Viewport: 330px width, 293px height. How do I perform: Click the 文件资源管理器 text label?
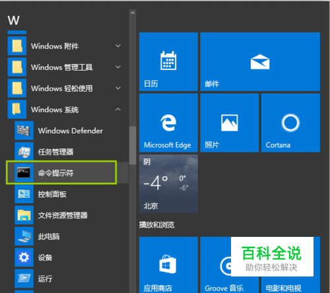(63, 215)
